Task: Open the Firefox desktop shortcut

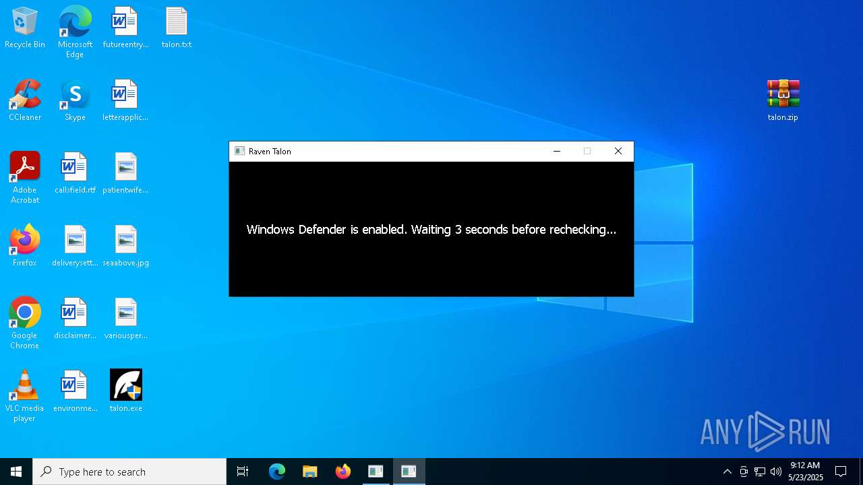Action: pyautogui.click(x=25, y=247)
